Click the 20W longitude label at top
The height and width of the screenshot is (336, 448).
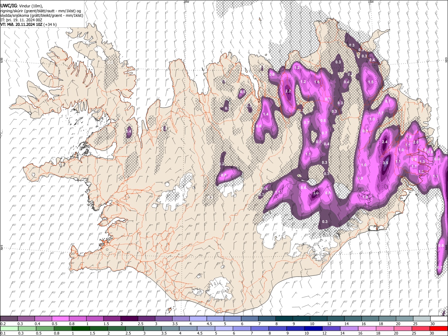pyautogui.click(x=186, y=2)
